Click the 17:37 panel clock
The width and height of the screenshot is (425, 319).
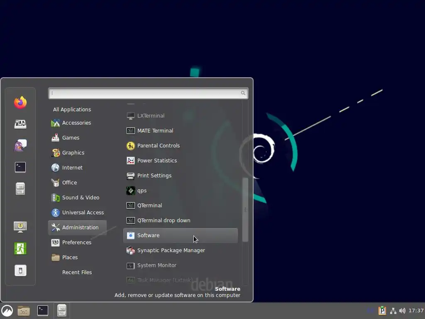click(416, 311)
